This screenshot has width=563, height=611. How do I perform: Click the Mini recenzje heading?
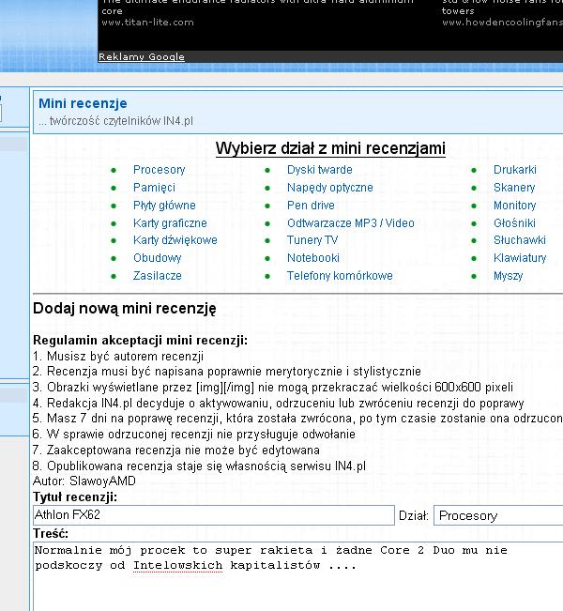click(83, 103)
